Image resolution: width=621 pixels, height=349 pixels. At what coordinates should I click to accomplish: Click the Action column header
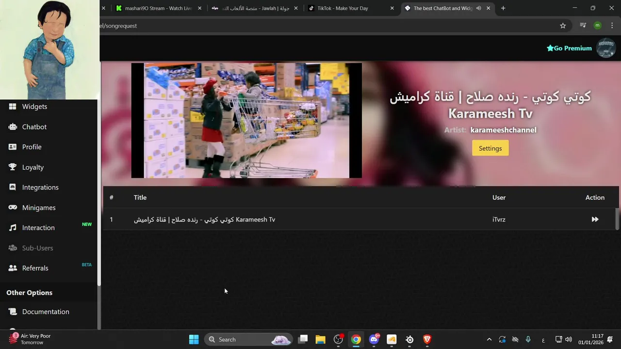(x=595, y=197)
